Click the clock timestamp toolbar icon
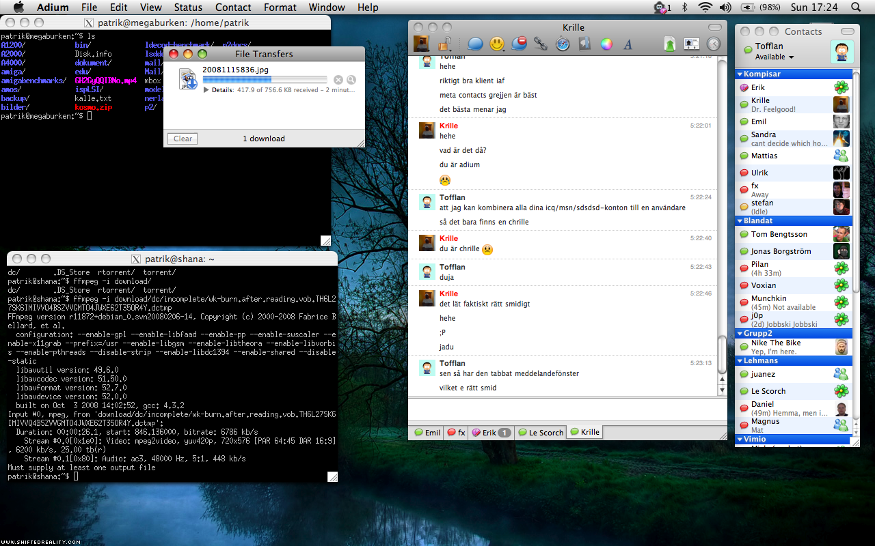The height and width of the screenshot is (546, 875). click(x=714, y=44)
